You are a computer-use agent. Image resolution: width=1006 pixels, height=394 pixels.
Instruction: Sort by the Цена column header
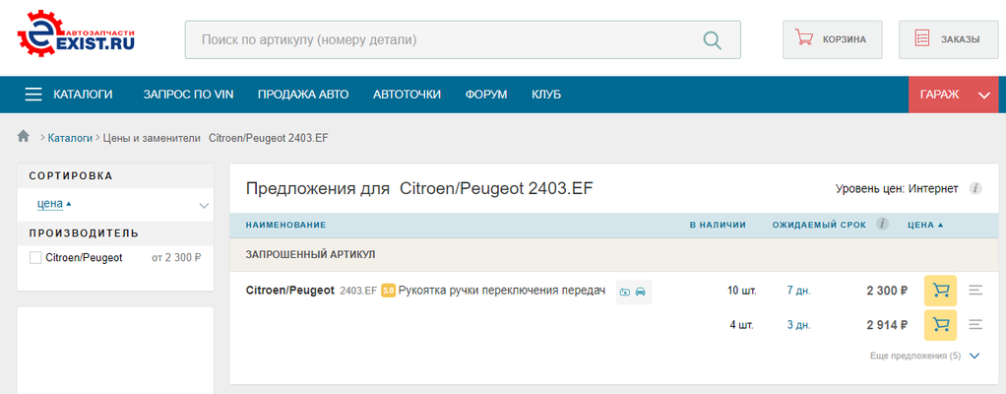pos(925,225)
